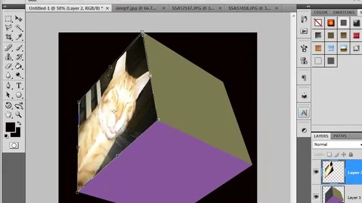Select the Healing Brush tool
This screenshot has width=362, height=203.
(8, 47)
